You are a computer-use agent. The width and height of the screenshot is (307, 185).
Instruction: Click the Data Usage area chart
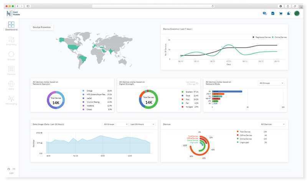point(98,144)
